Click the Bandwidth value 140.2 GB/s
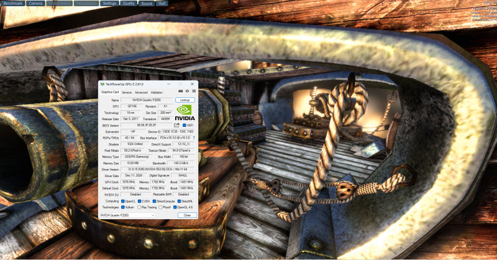The width and height of the screenshot is (497, 260). pos(181,163)
